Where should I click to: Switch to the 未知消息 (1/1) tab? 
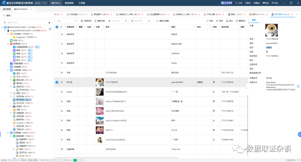pyautogui.click(x=75, y=14)
